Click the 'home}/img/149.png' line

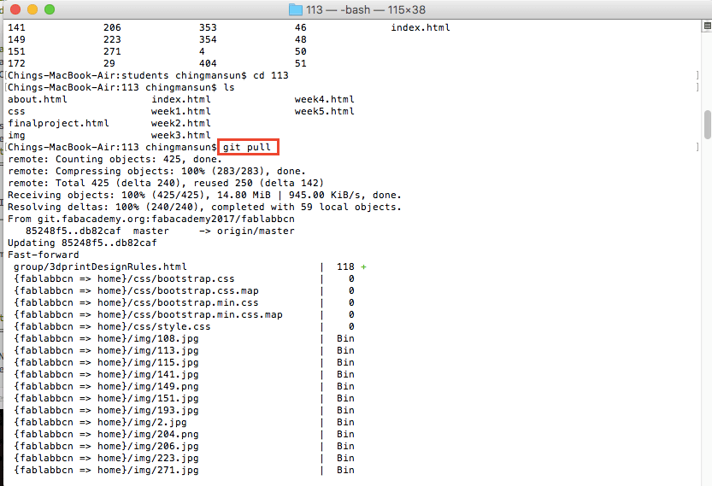click(106, 386)
